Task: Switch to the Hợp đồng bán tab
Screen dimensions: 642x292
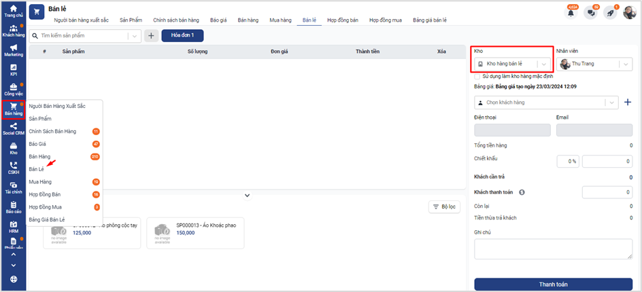Action: click(343, 21)
